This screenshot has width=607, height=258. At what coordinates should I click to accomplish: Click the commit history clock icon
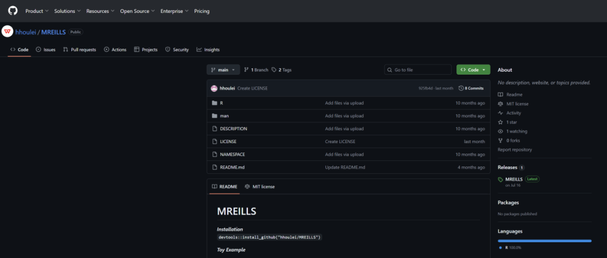click(461, 88)
